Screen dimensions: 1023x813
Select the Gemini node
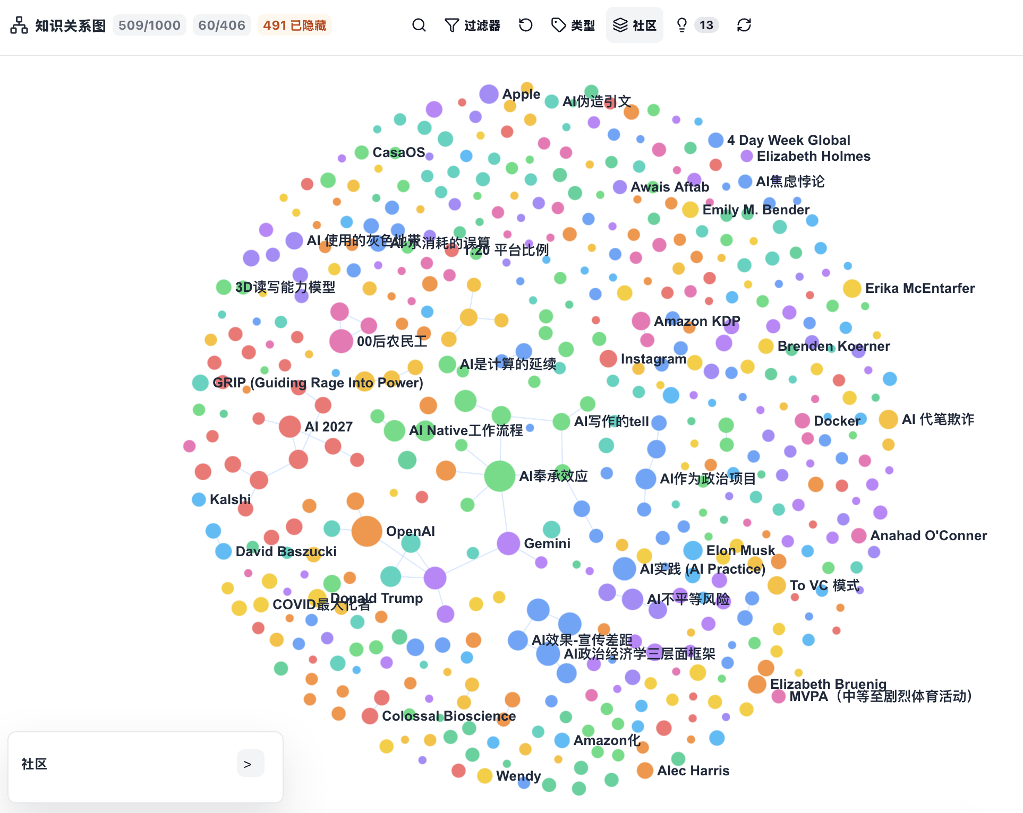pos(508,543)
